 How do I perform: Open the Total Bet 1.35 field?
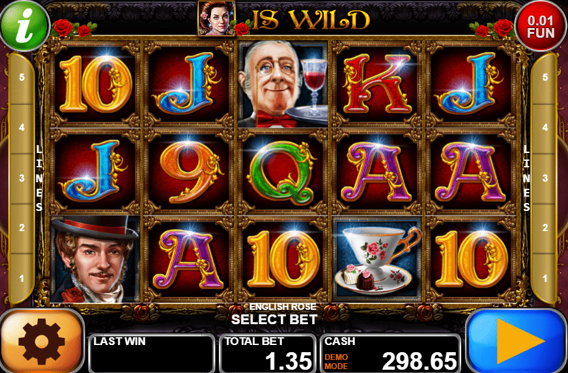tap(268, 353)
